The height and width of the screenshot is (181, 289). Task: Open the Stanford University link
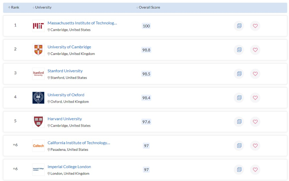click(65, 71)
